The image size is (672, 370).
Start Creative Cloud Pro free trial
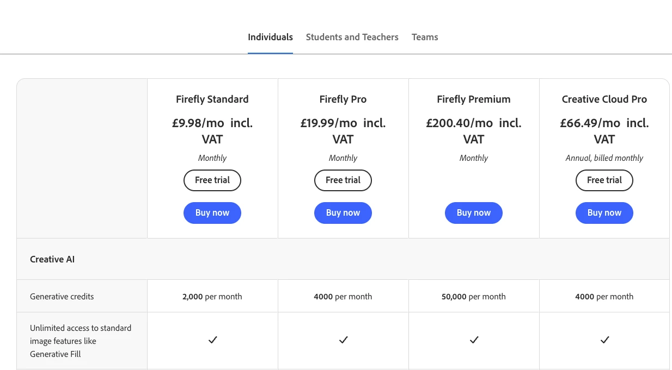pos(604,180)
